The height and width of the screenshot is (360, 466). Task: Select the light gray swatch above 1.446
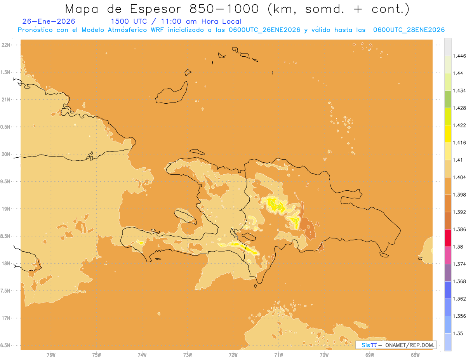448,47
